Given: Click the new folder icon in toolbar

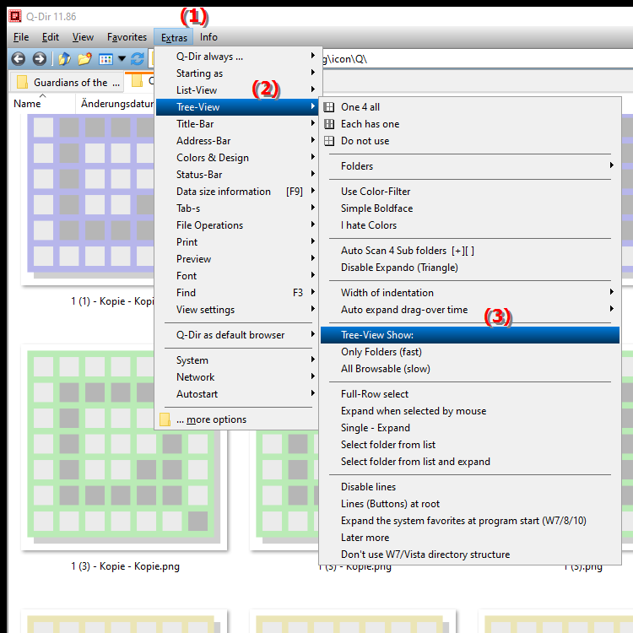Looking at the screenshot, I should (84, 59).
